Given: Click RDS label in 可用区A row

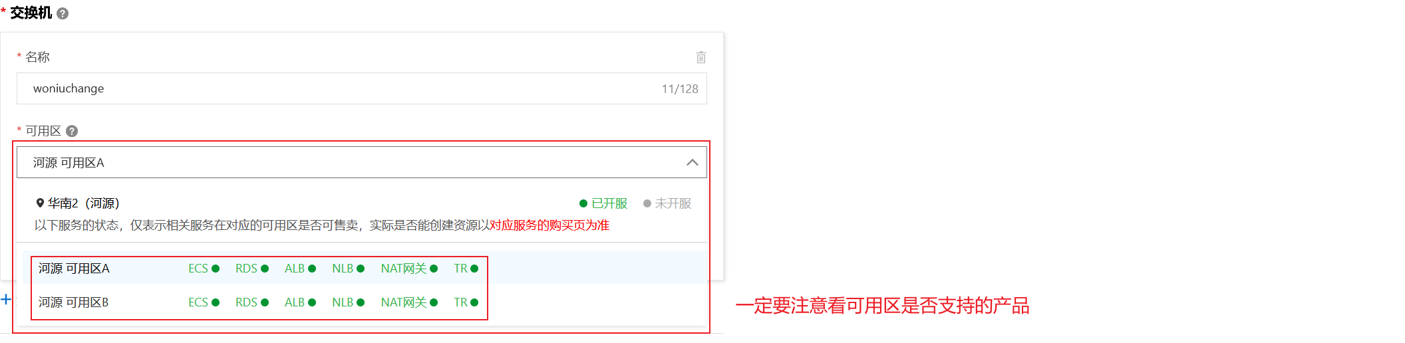Looking at the screenshot, I should click(246, 269).
